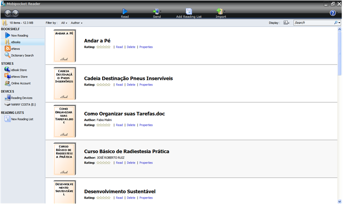Open Properties for Curso Básico de Radiestesia
The width and height of the screenshot is (343, 204).
pyautogui.click(x=146, y=163)
